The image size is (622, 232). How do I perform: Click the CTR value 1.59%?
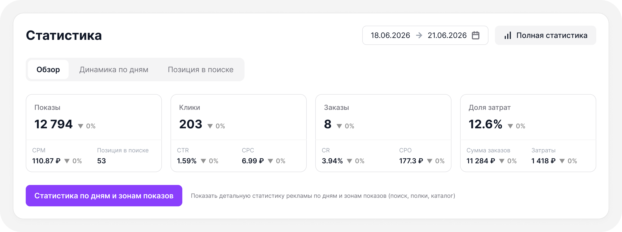(x=187, y=161)
